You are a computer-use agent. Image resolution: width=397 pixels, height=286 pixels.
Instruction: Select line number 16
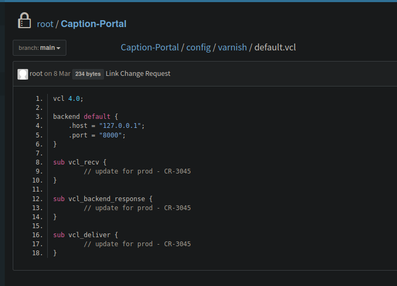(x=38, y=235)
